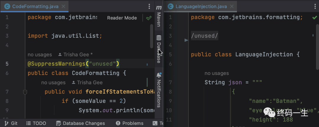The image size is (319, 127).
Task: Click line number 7 in the right gutter
Action: [170, 82]
